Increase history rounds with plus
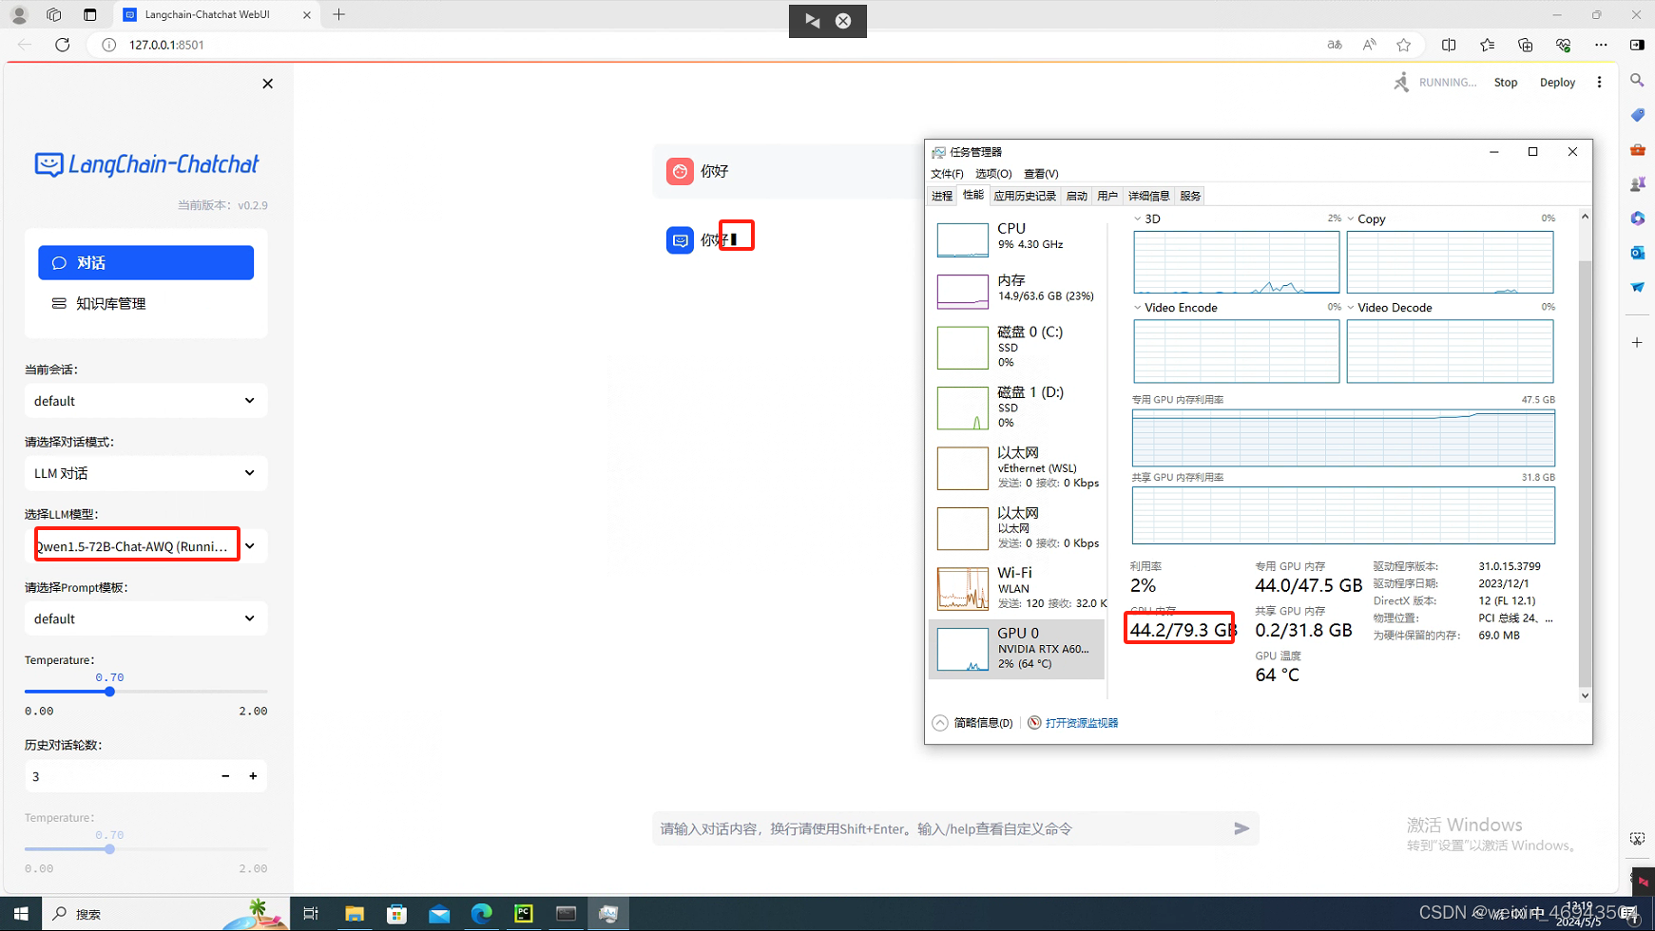1655x931 pixels. click(x=253, y=776)
